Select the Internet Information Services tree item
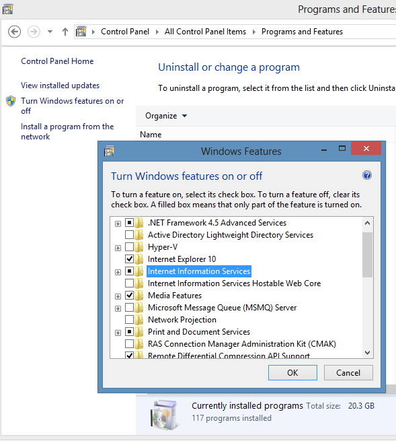 click(x=199, y=271)
